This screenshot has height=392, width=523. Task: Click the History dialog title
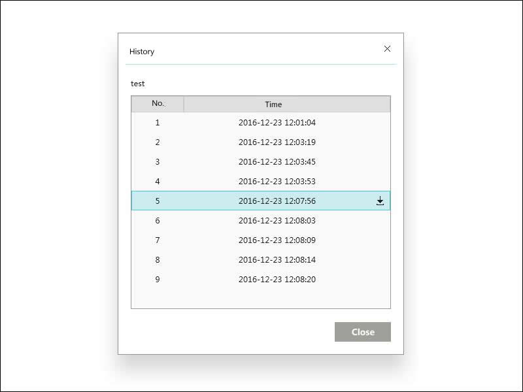142,52
